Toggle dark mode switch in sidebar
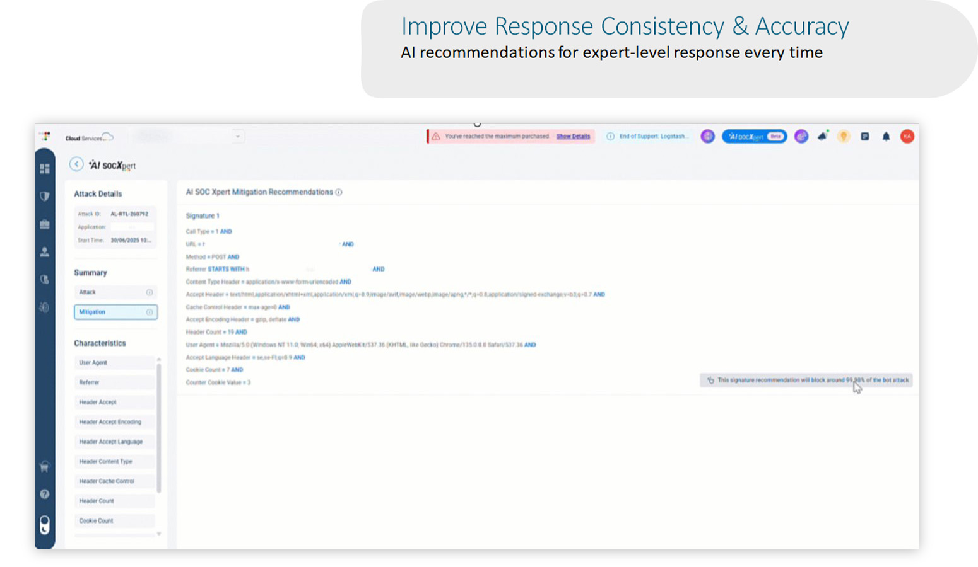978x567 pixels. click(45, 525)
